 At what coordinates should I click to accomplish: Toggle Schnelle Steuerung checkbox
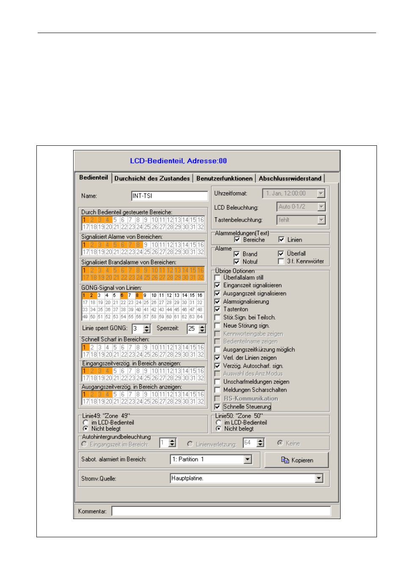(x=217, y=407)
